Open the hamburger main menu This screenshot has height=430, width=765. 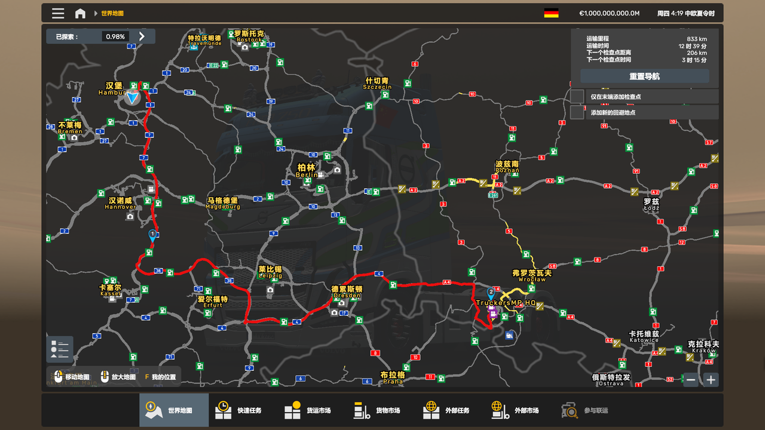(58, 13)
